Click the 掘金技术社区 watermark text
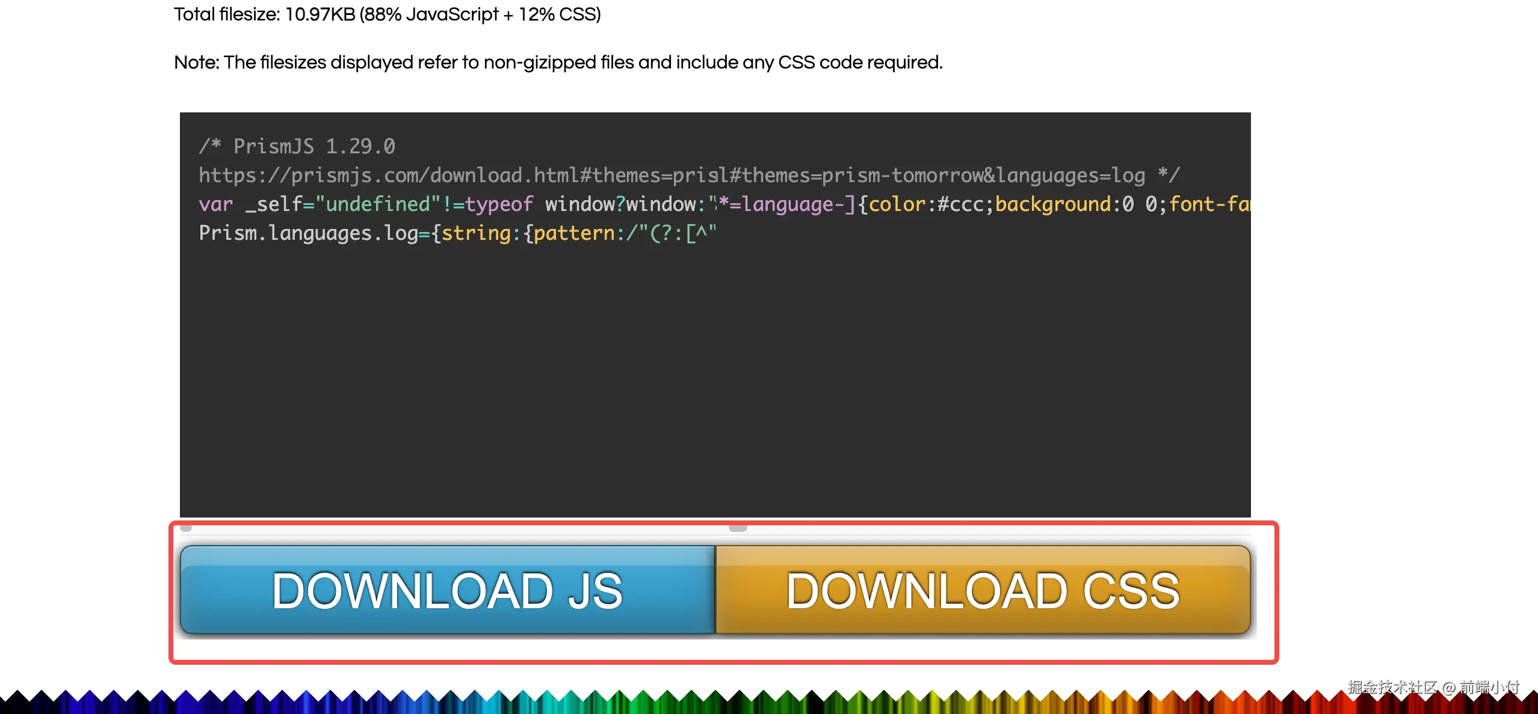 (x=1391, y=687)
